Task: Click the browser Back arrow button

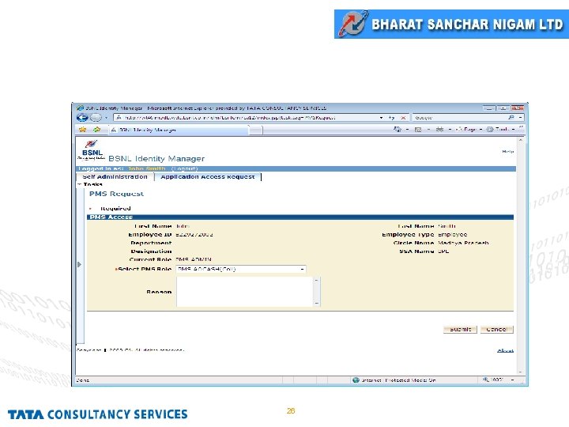Action: click(82, 118)
